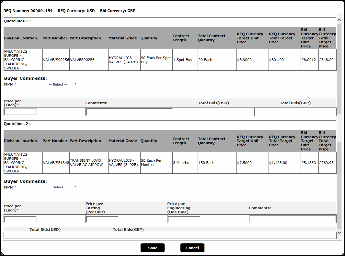Select the RFQ Currency: USD label
The width and height of the screenshot is (345, 256).
[76, 11]
